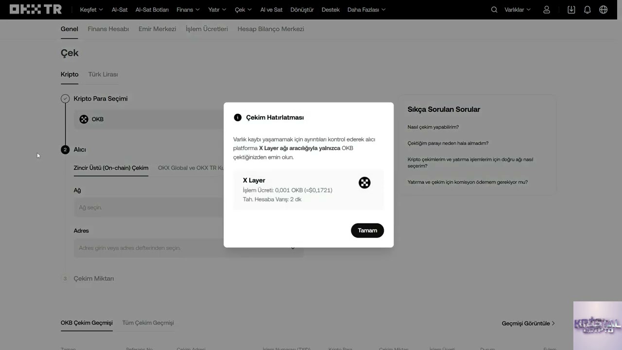Click the download app icon
The height and width of the screenshot is (350, 622).
point(571,10)
